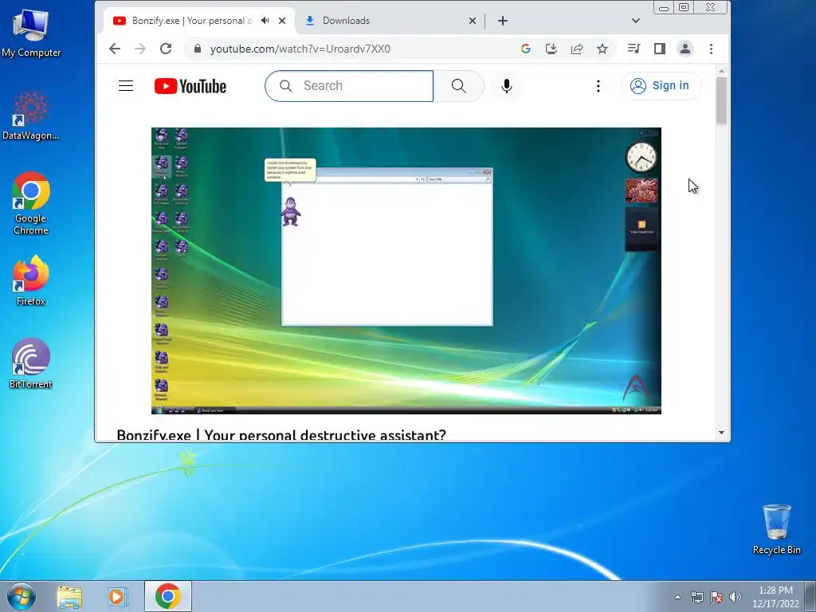Open the media controls icon in Chrome toolbar

click(x=634, y=49)
